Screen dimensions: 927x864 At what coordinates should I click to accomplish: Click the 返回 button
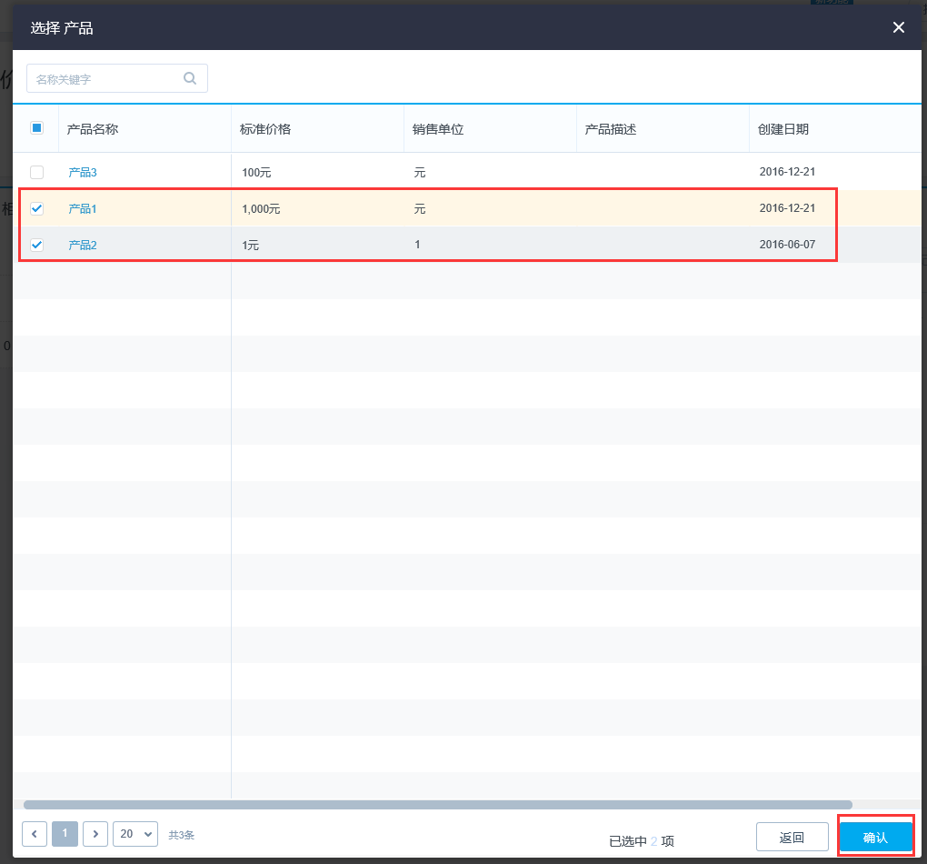pyautogui.click(x=792, y=837)
